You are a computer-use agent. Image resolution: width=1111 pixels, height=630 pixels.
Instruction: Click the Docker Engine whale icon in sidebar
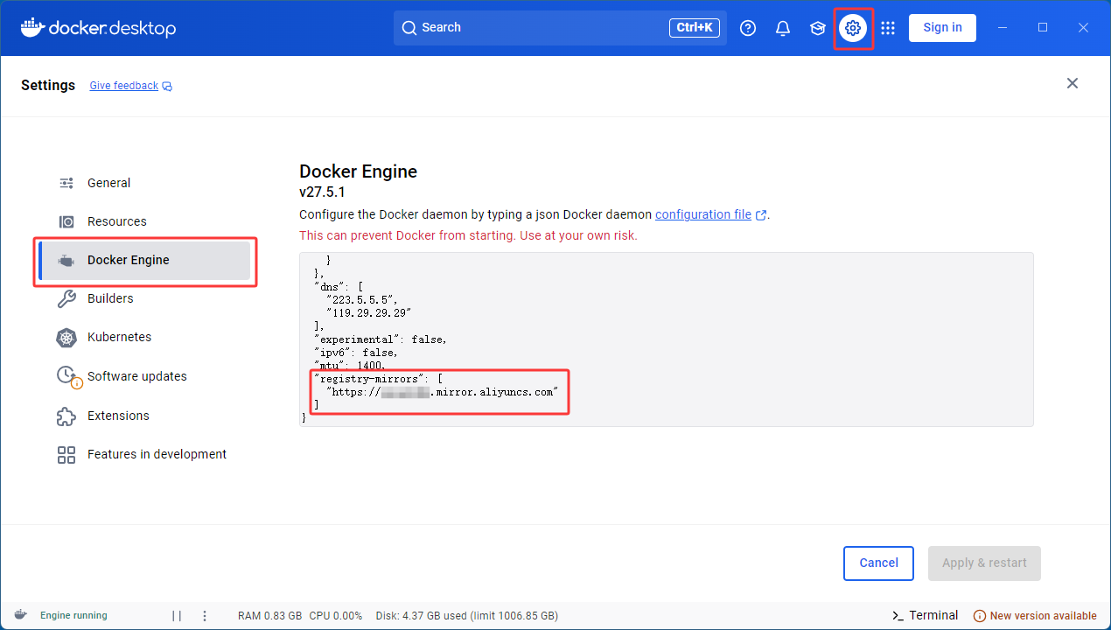(x=66, y=260)
